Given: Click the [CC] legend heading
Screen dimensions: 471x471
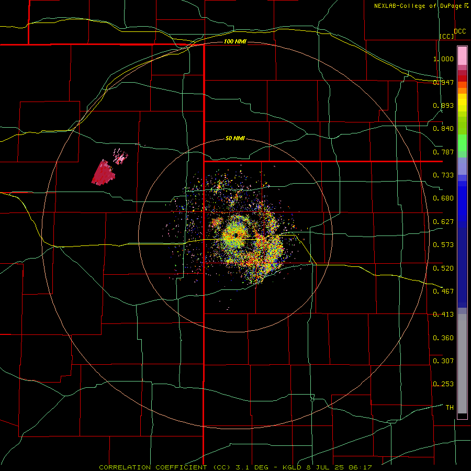Looking at the screenshot, I should [447, 36].
